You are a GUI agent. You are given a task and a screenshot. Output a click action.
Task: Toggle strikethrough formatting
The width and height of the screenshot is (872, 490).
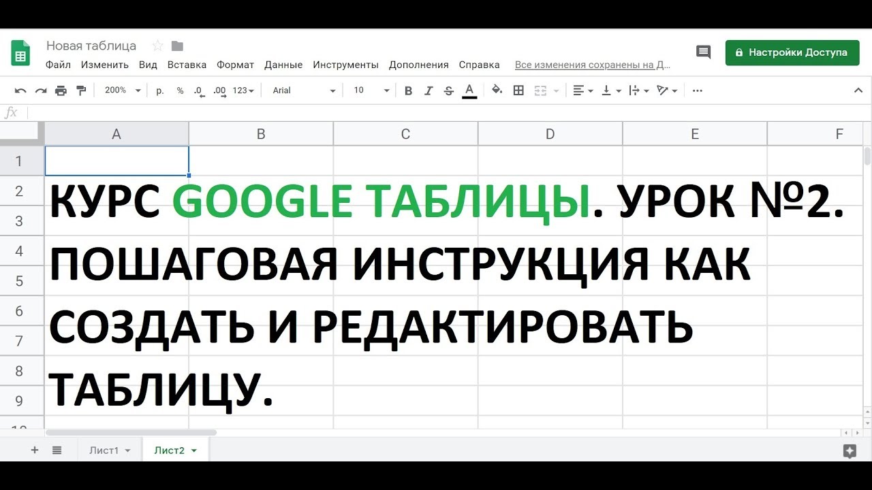(x=448, y=91)
